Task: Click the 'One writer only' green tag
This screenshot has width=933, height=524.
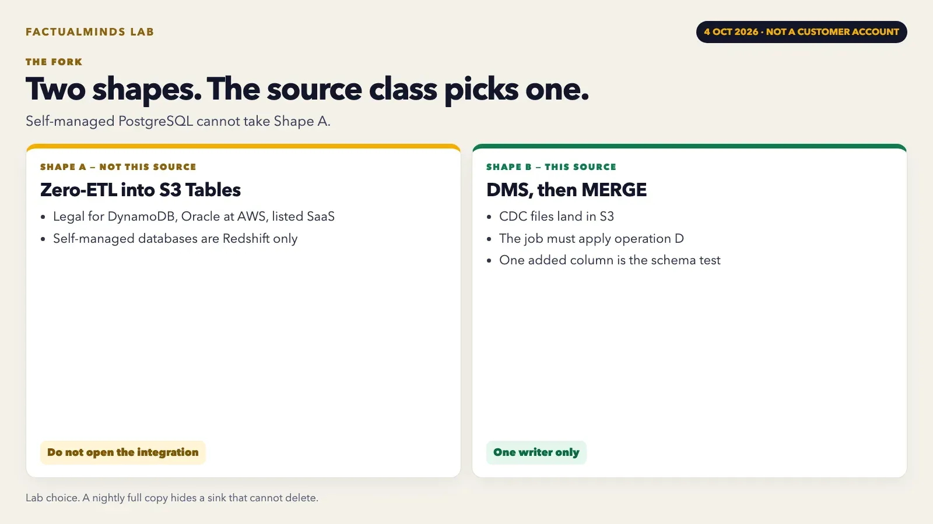Action: (x=536, y=452)
